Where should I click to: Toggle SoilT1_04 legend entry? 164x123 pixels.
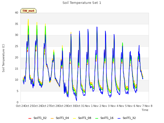(x=60, y=118)
